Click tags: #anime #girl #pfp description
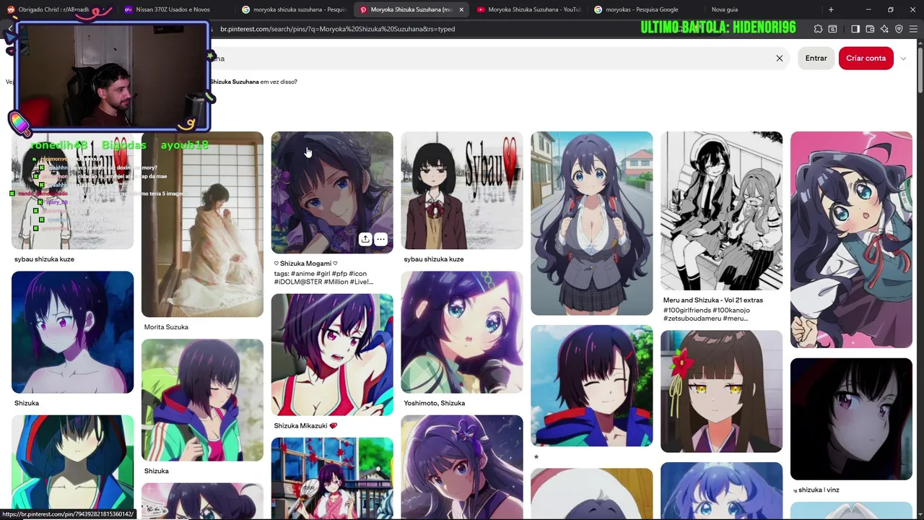This screenshot has height=520, width=924. pyautogui.click(x=323, y=277)
